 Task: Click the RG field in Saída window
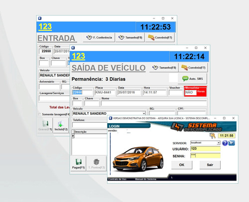click(162, 113)
